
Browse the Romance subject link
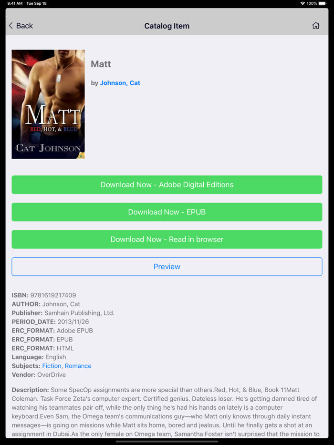[78, 366]
